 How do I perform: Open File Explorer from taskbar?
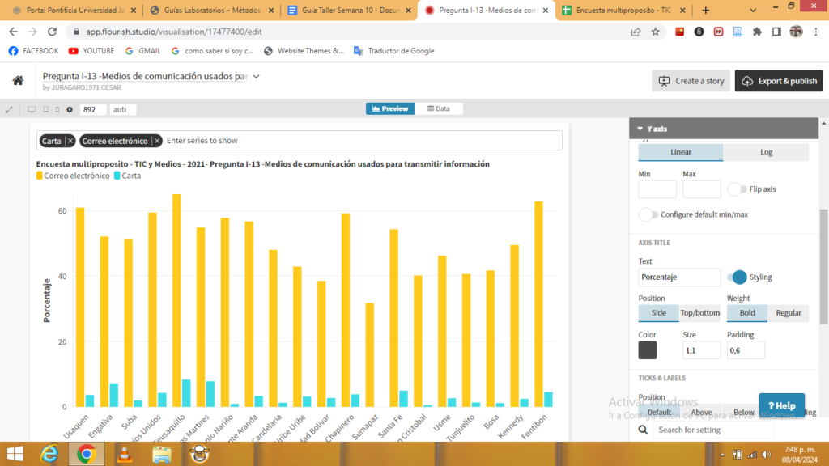162,454
